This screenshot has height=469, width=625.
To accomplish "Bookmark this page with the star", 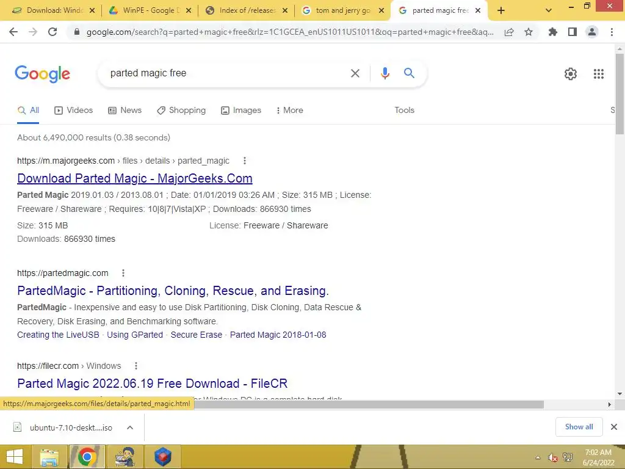I will point(529,32).
